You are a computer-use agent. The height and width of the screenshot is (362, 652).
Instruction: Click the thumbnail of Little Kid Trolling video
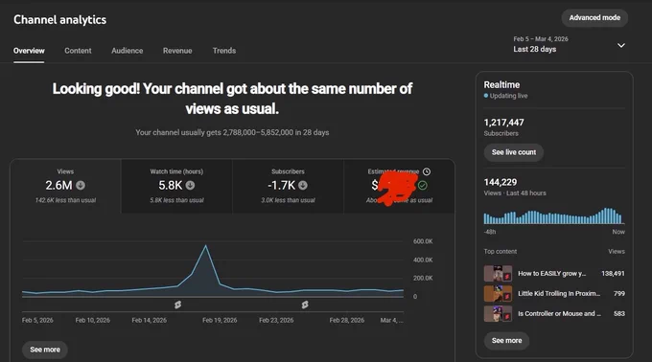(x=498, y=293)
